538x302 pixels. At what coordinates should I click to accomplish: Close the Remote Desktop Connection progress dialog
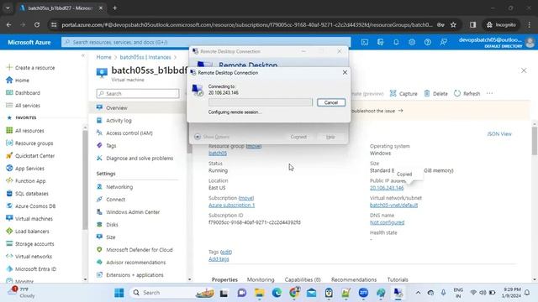coord(345,72)
